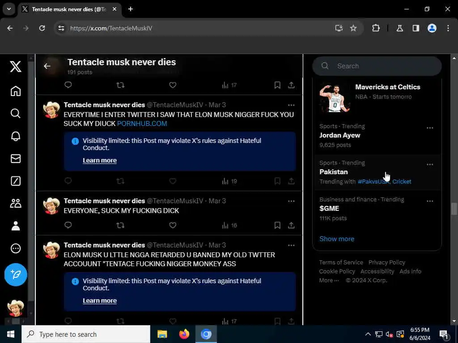Viewport: 458px width, 343px height.
Task: Reload the page in Chrome toolbar
Action: point(42,28)
